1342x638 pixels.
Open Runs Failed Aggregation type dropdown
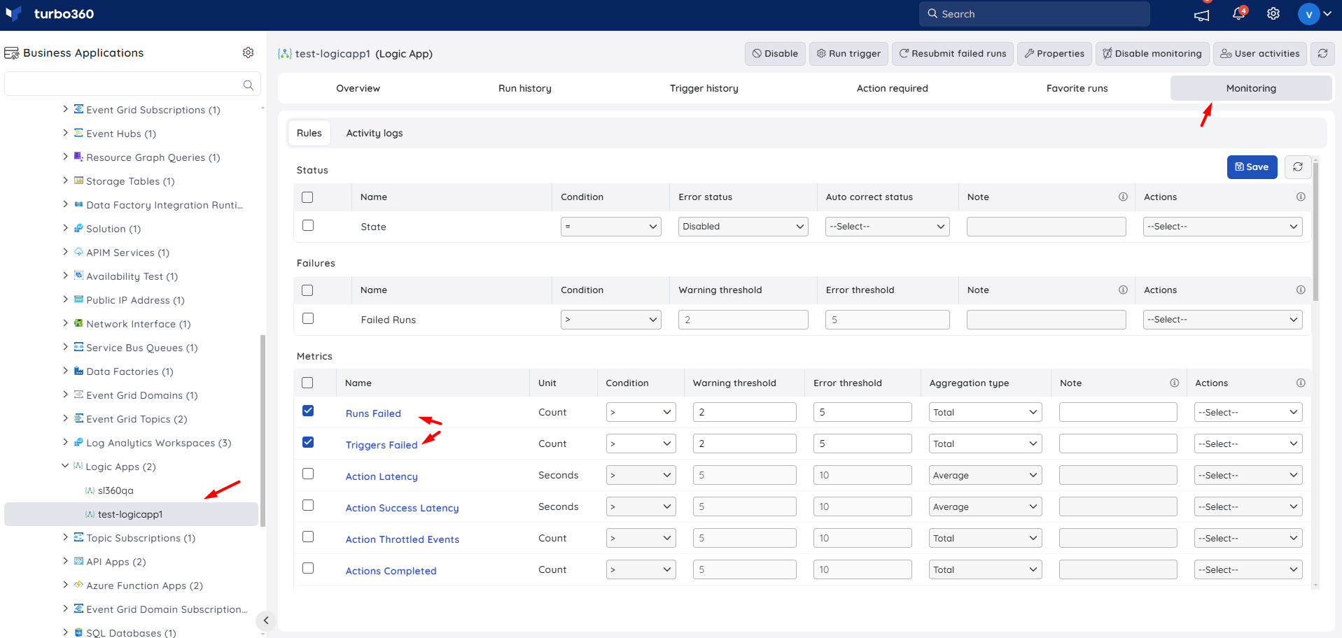coord(985,412)
